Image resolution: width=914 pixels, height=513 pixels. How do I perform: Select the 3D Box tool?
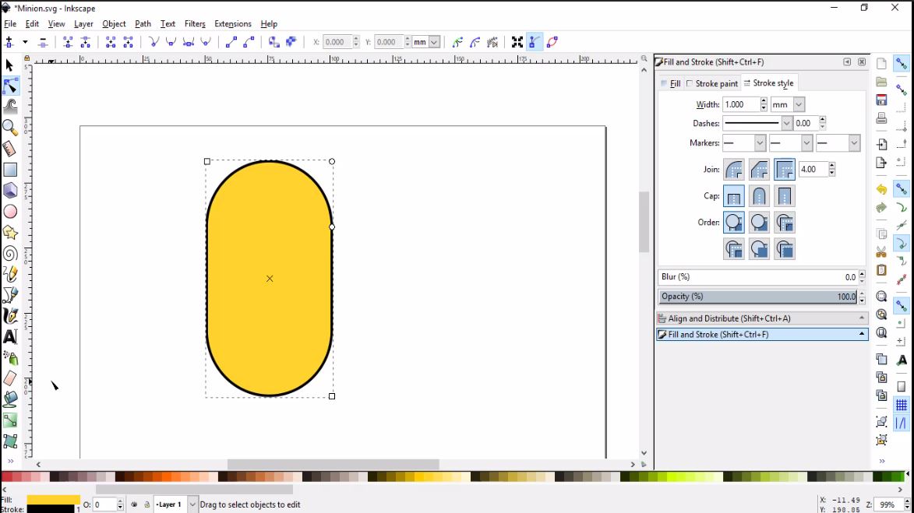[x=10, y=191]
